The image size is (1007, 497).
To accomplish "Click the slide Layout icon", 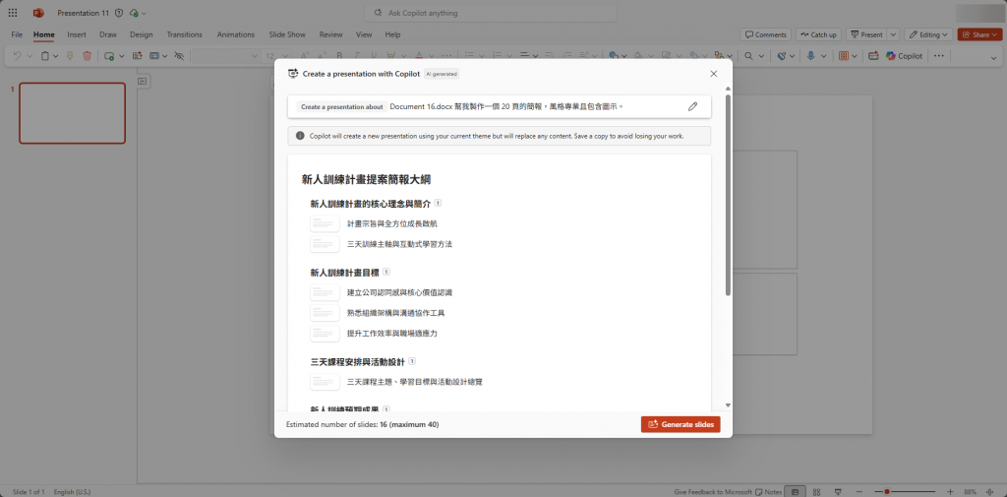I will pos(154,56).
